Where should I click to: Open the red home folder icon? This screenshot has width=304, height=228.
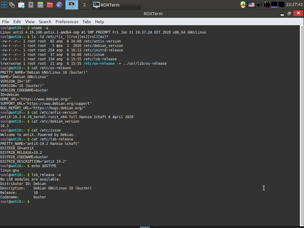pos(50,5)
